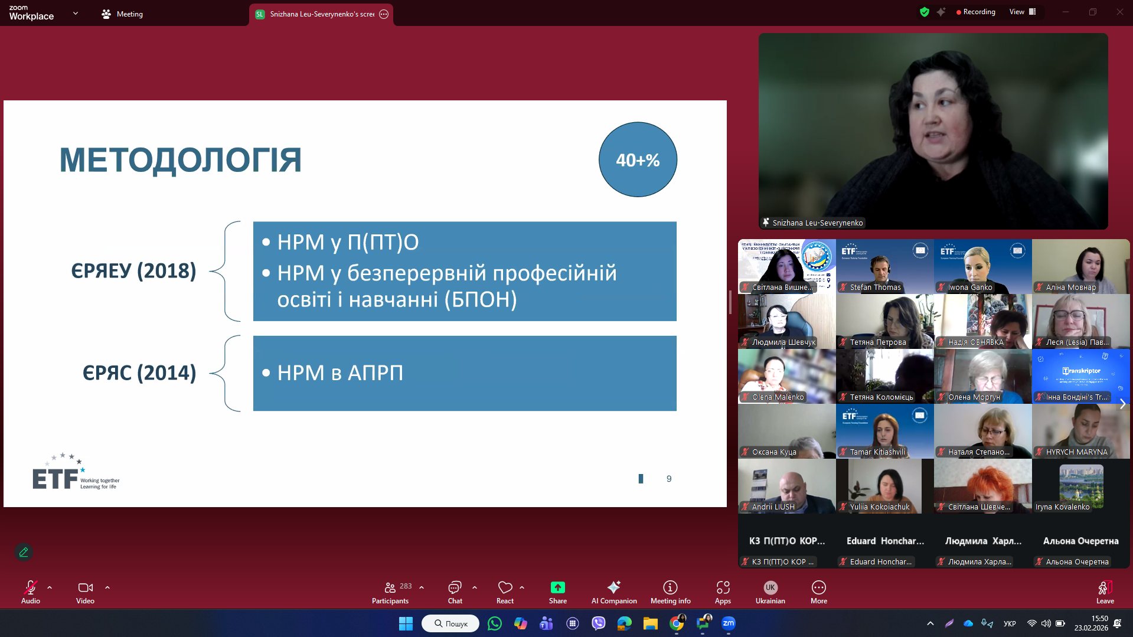Viewport: 1133px width, 637px height.
Task: Expand video options arrow next to Video
Action: click(107, 588)
